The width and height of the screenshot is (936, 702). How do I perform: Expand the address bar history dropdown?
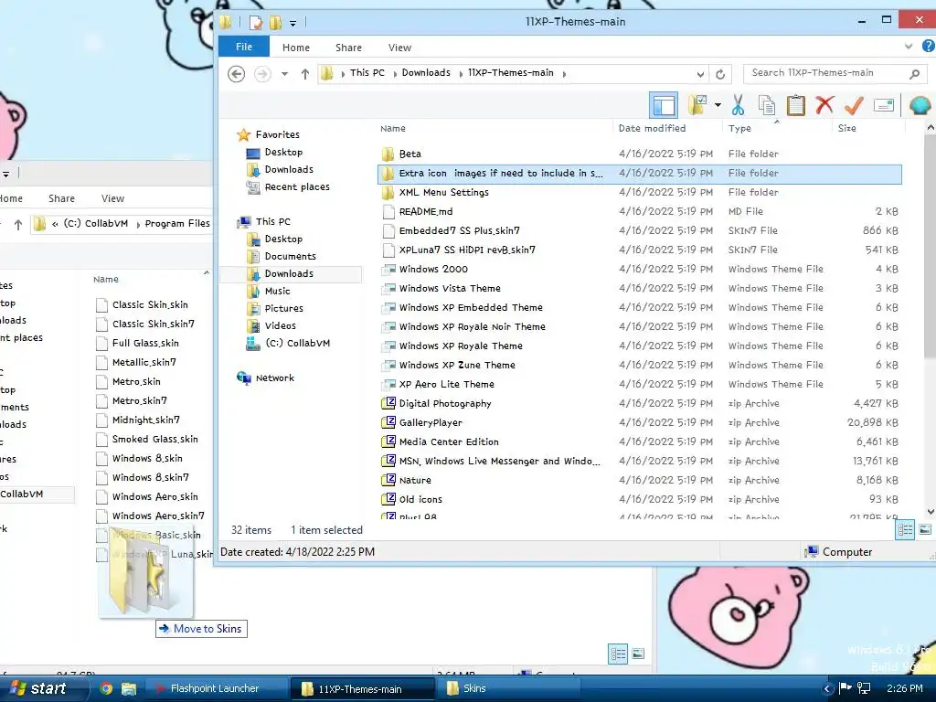pyautogui.click(x=700, y=74)
